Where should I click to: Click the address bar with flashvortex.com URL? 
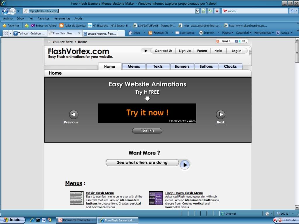(x=109, y=11)
